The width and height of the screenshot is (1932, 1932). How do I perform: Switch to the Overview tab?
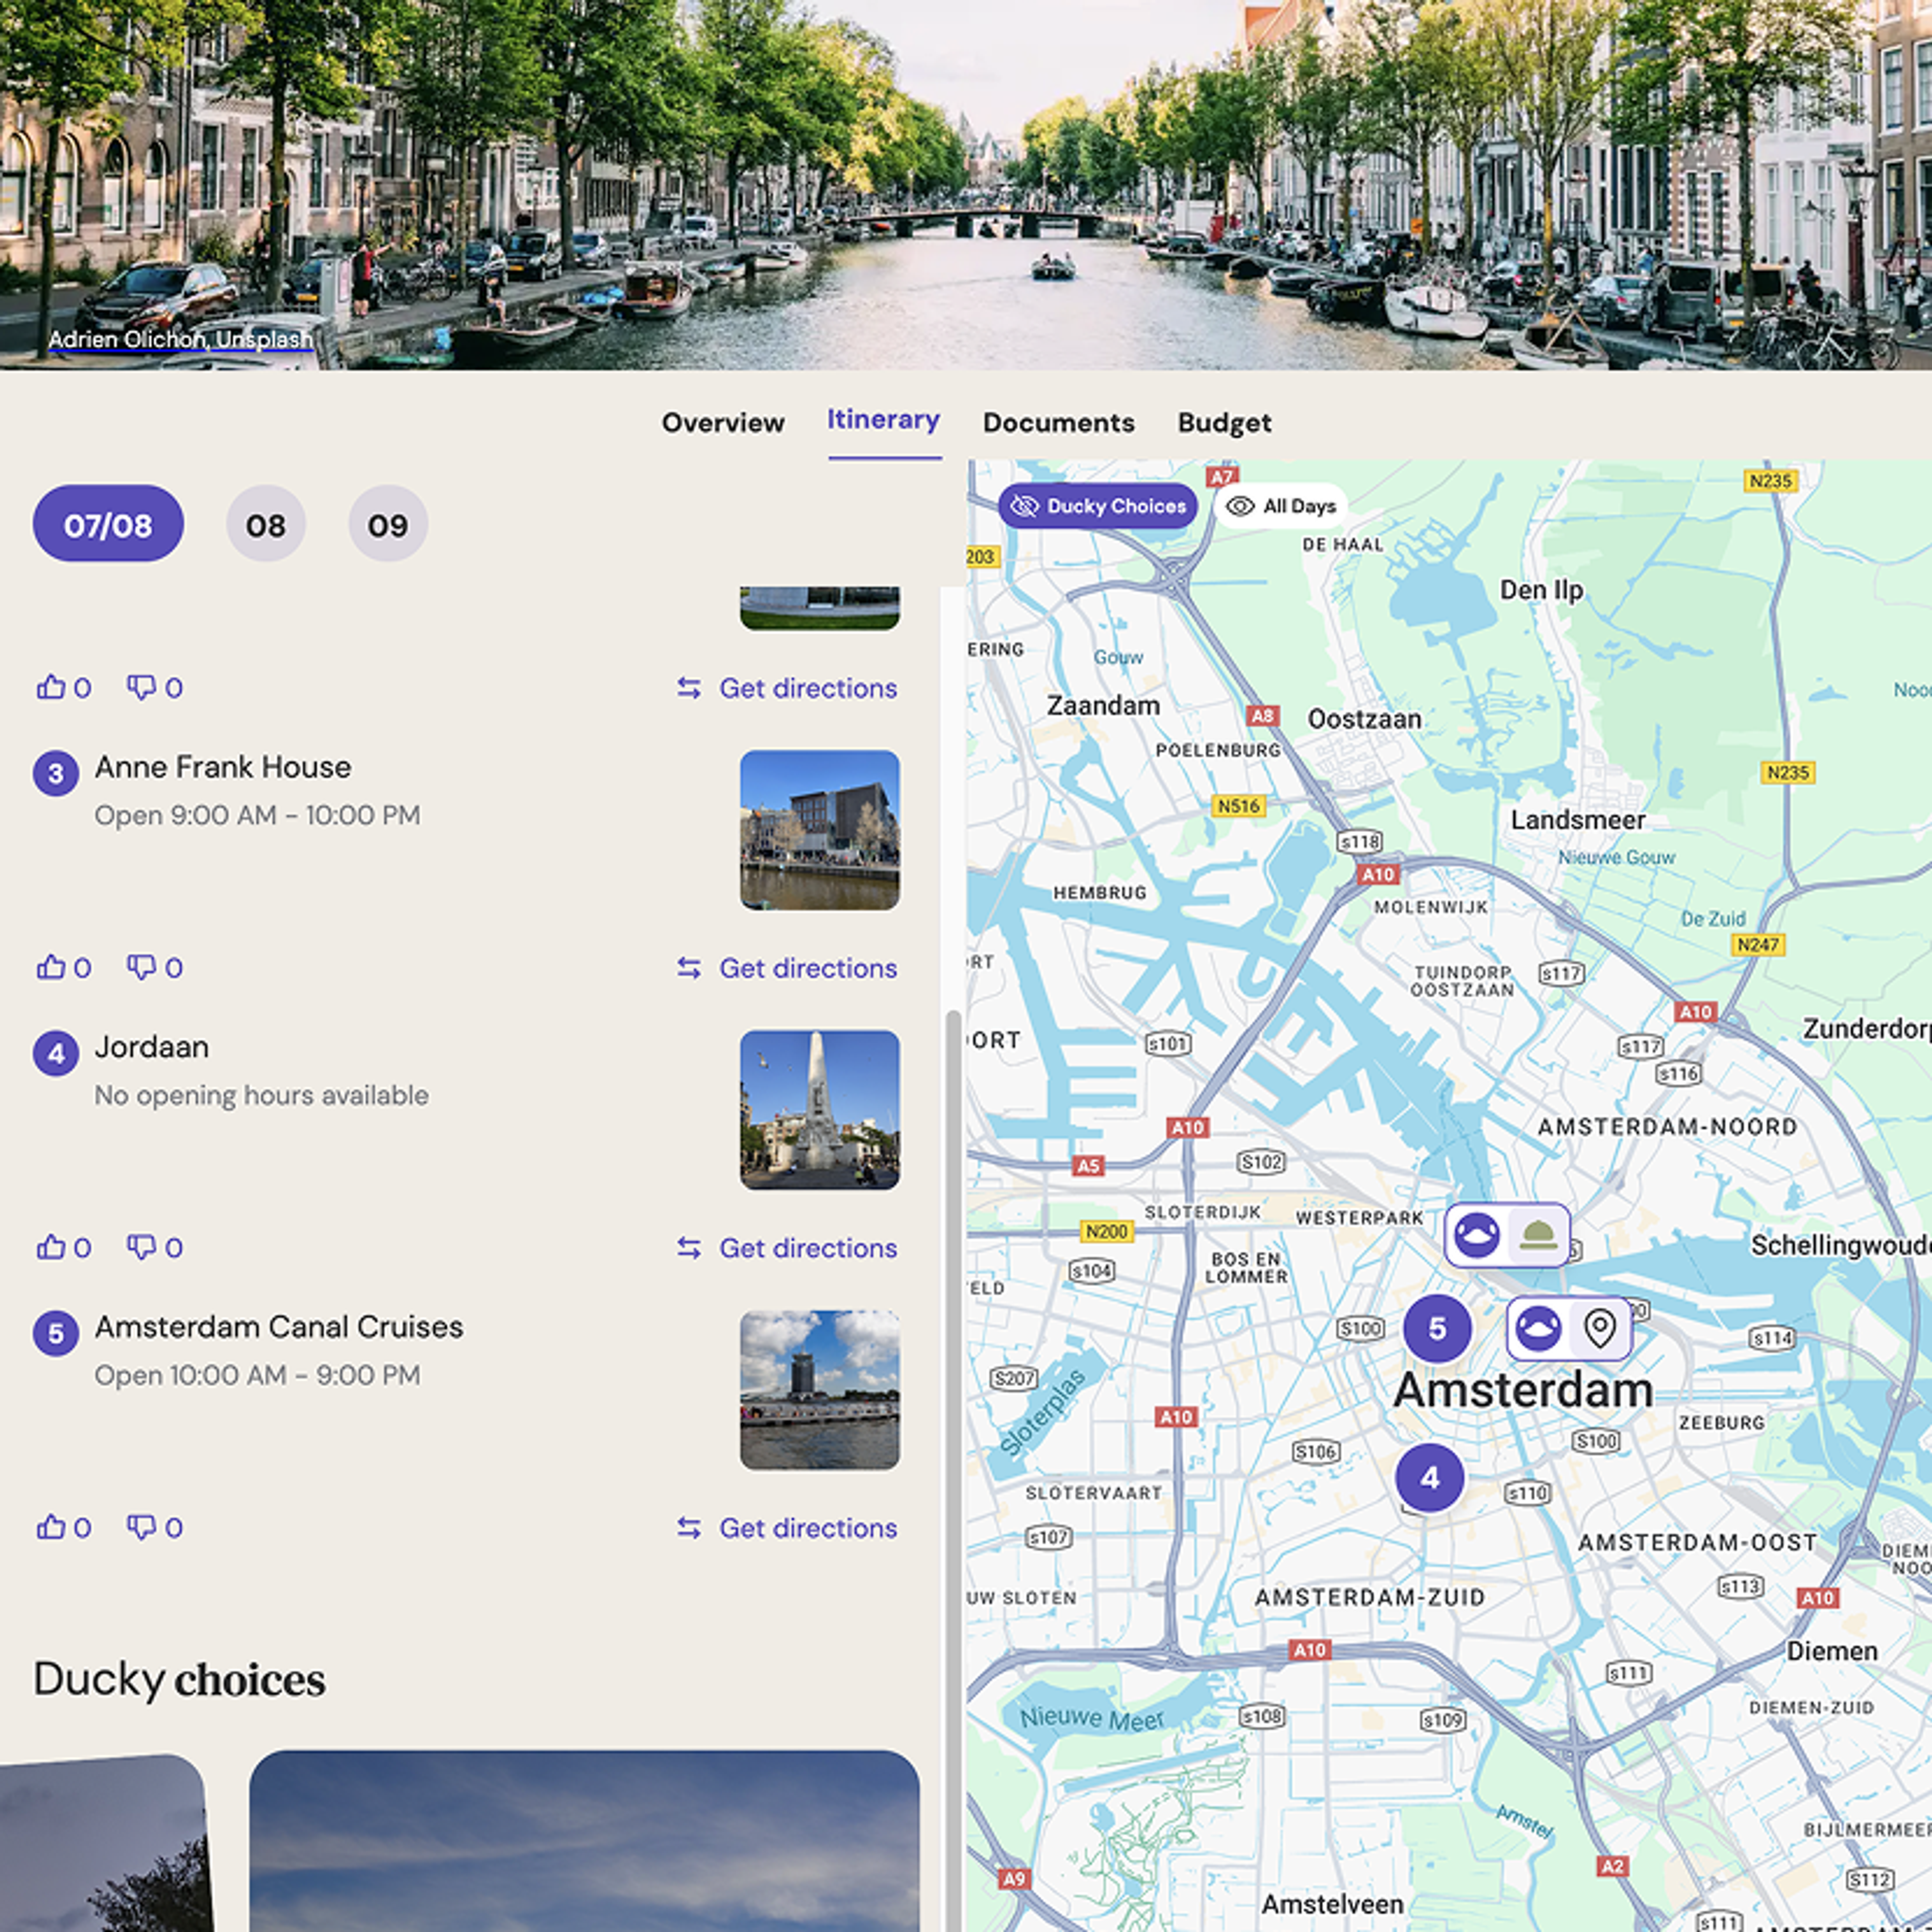coord(723,422)
